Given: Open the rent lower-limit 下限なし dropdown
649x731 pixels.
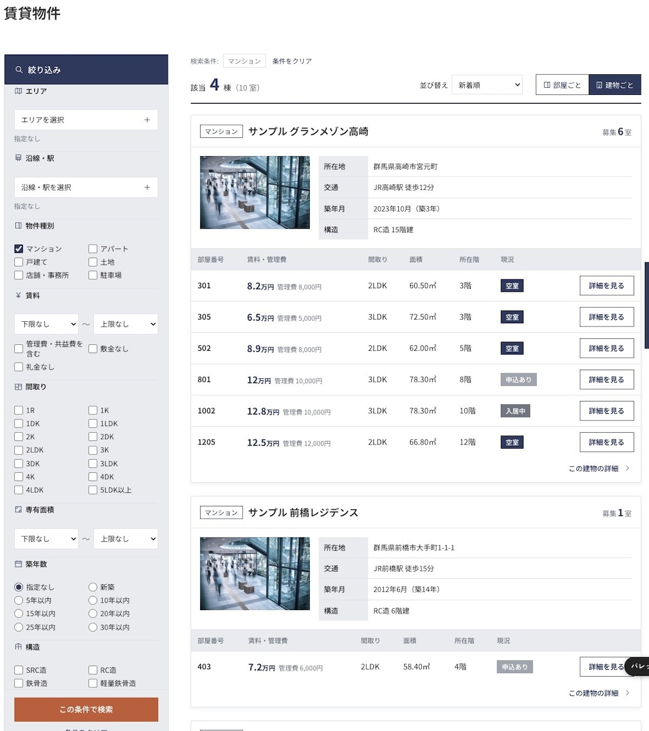Looking at the screenshot, I should [46, 324].
